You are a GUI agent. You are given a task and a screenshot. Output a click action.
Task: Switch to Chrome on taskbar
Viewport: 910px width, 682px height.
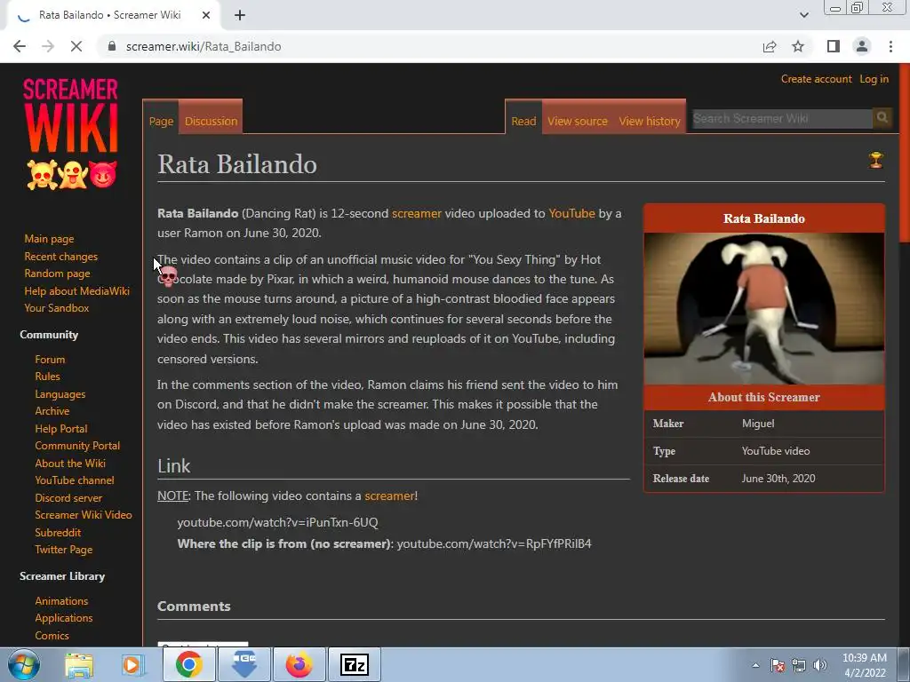[188, 664]
